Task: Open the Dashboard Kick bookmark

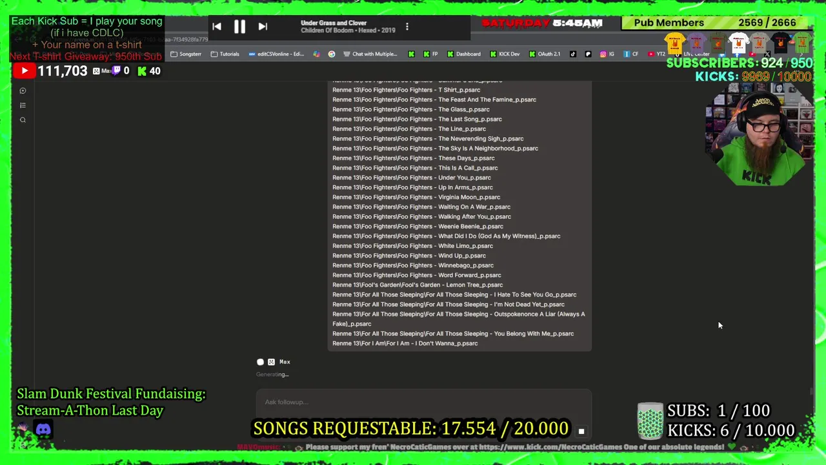Action: tap(463, 54)
